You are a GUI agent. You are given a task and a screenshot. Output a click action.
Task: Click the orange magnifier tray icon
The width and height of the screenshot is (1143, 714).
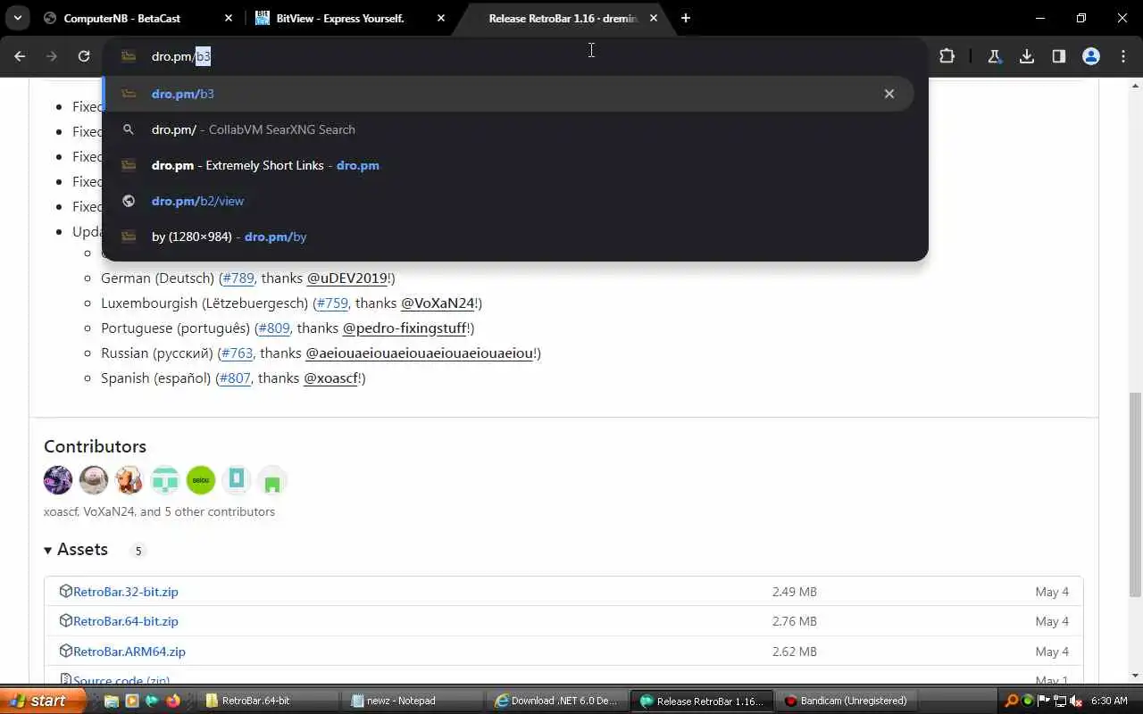1012,701
